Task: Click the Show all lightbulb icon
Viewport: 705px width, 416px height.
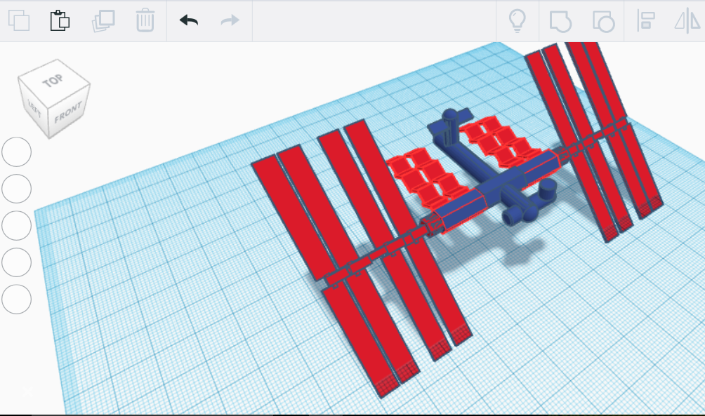Action: [517, 20]
